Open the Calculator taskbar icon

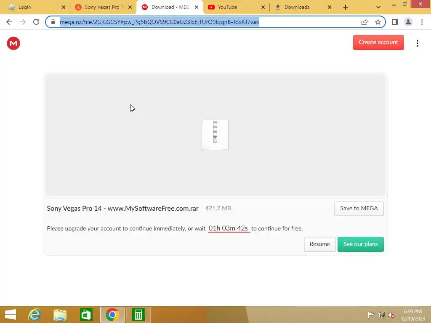[138, 315]
